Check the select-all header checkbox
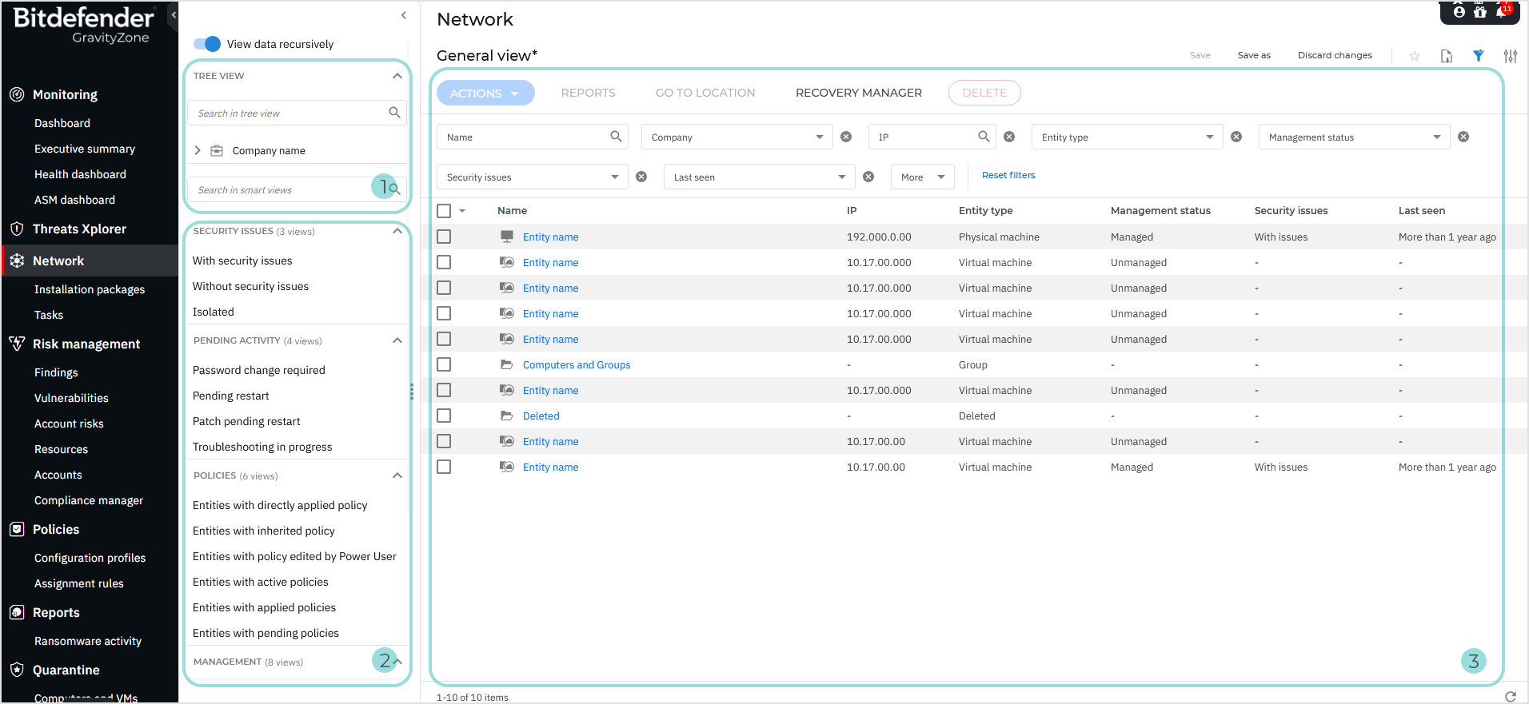The height and width of the screenshot is (704, 1529). pyautogui.click(x=444, y=211)
